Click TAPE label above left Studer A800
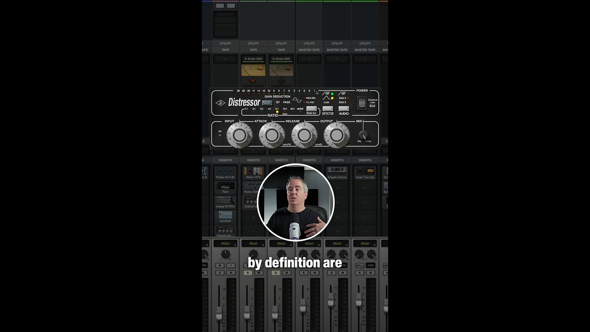Image resolution: width=590 pixels, height=332 pixels. [x=253, y=50]
